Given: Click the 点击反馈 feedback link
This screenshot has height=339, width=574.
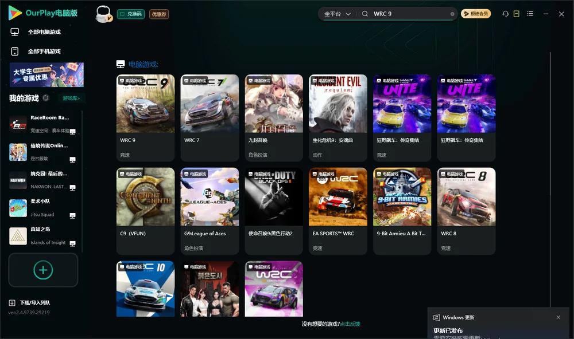Looking at the screenshot, I should point(350,324).
